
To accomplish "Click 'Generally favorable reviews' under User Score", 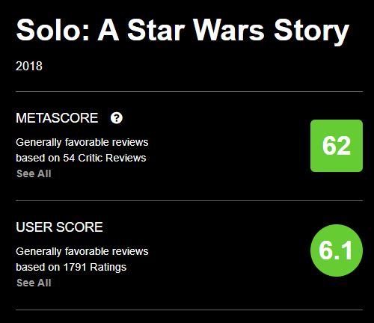I will [82, 252].
